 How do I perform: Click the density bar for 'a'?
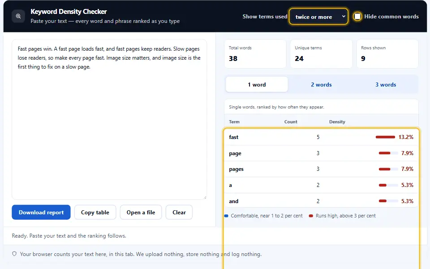tap(388, 185)
